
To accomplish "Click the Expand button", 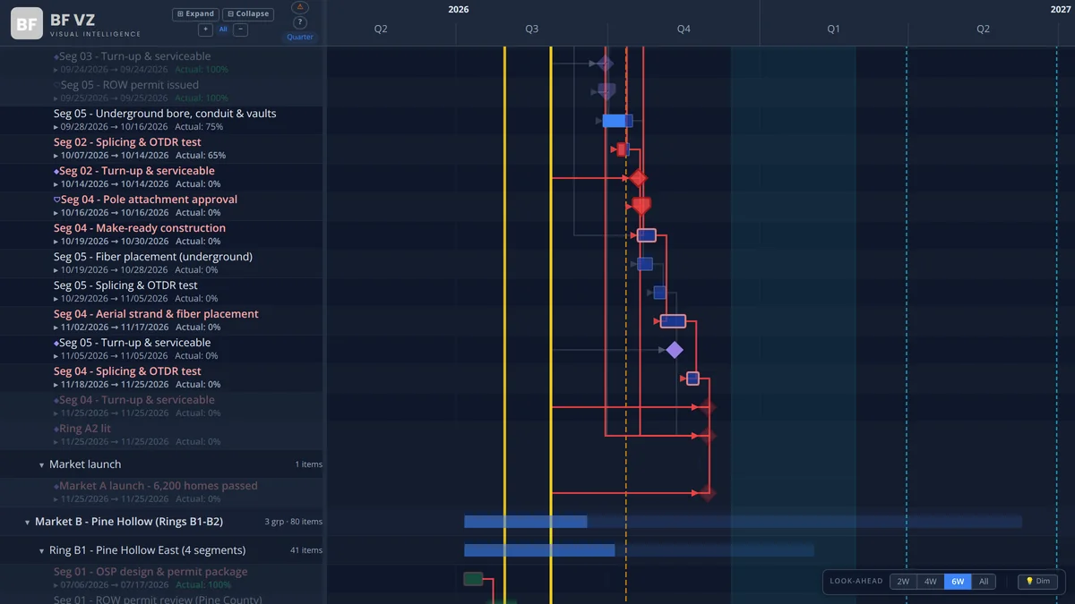I will (195, 14).
